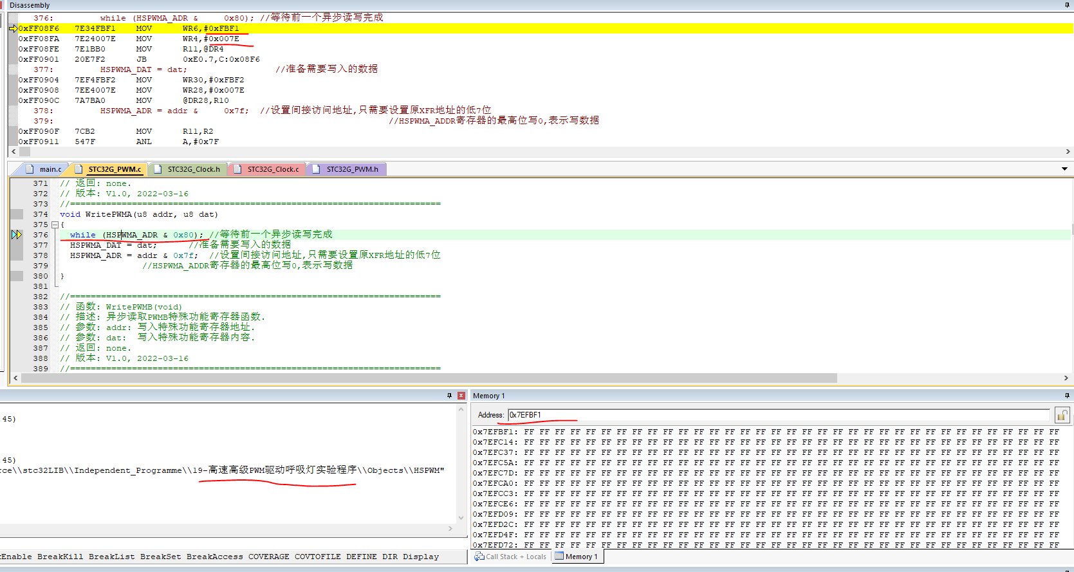
Task: Click the source editor scroll-left arrow
Action: pos(15,378)
